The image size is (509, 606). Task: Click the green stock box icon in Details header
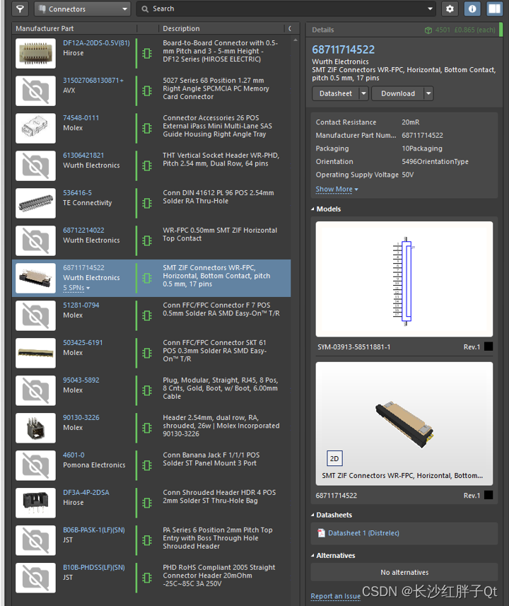[428, 30]
